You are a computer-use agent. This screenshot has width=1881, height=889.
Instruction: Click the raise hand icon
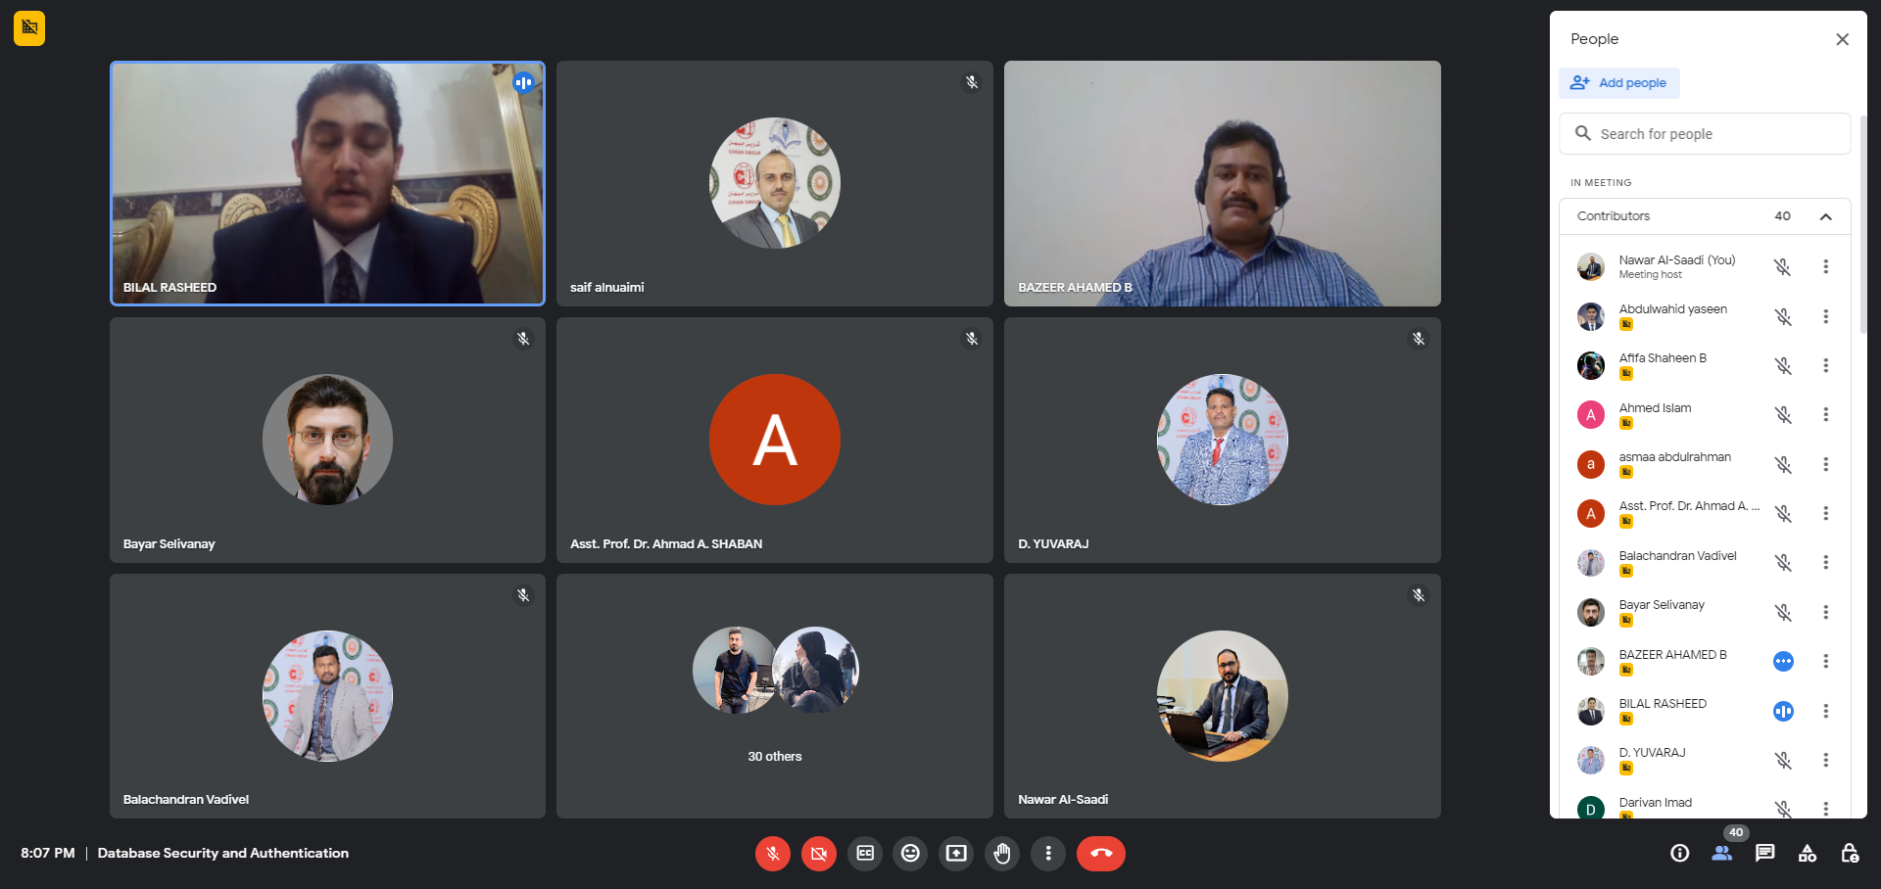[x=1001, y=853]
